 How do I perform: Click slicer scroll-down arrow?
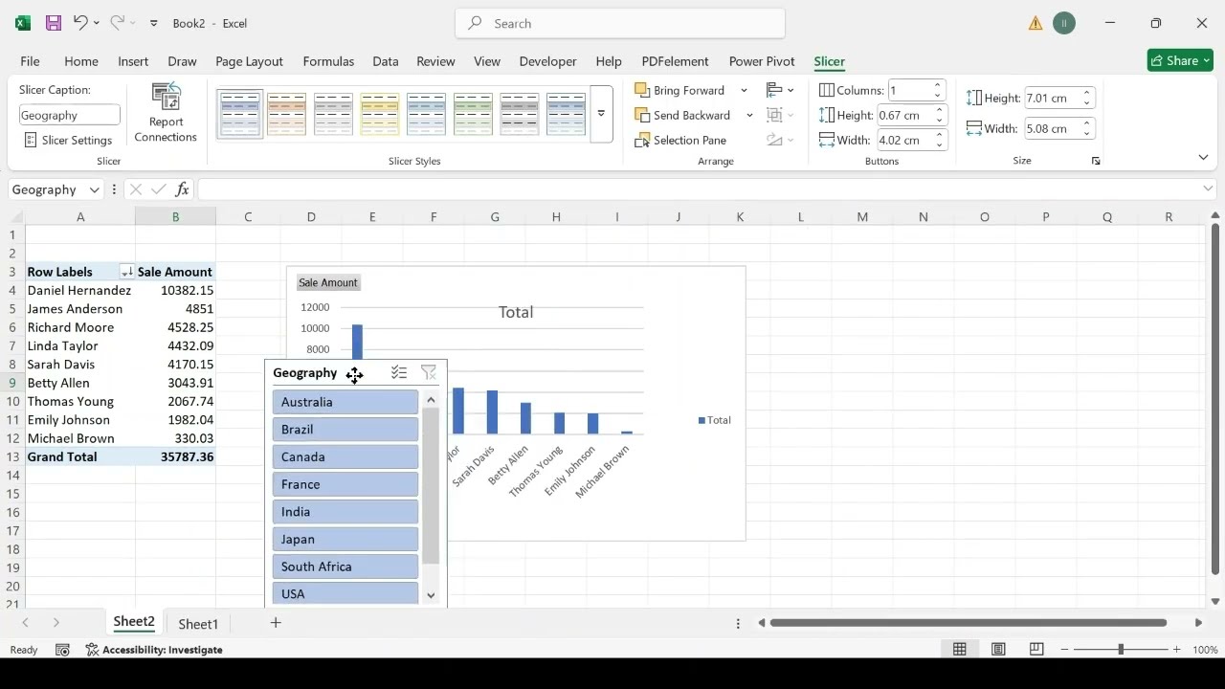[x=431, y=595]
